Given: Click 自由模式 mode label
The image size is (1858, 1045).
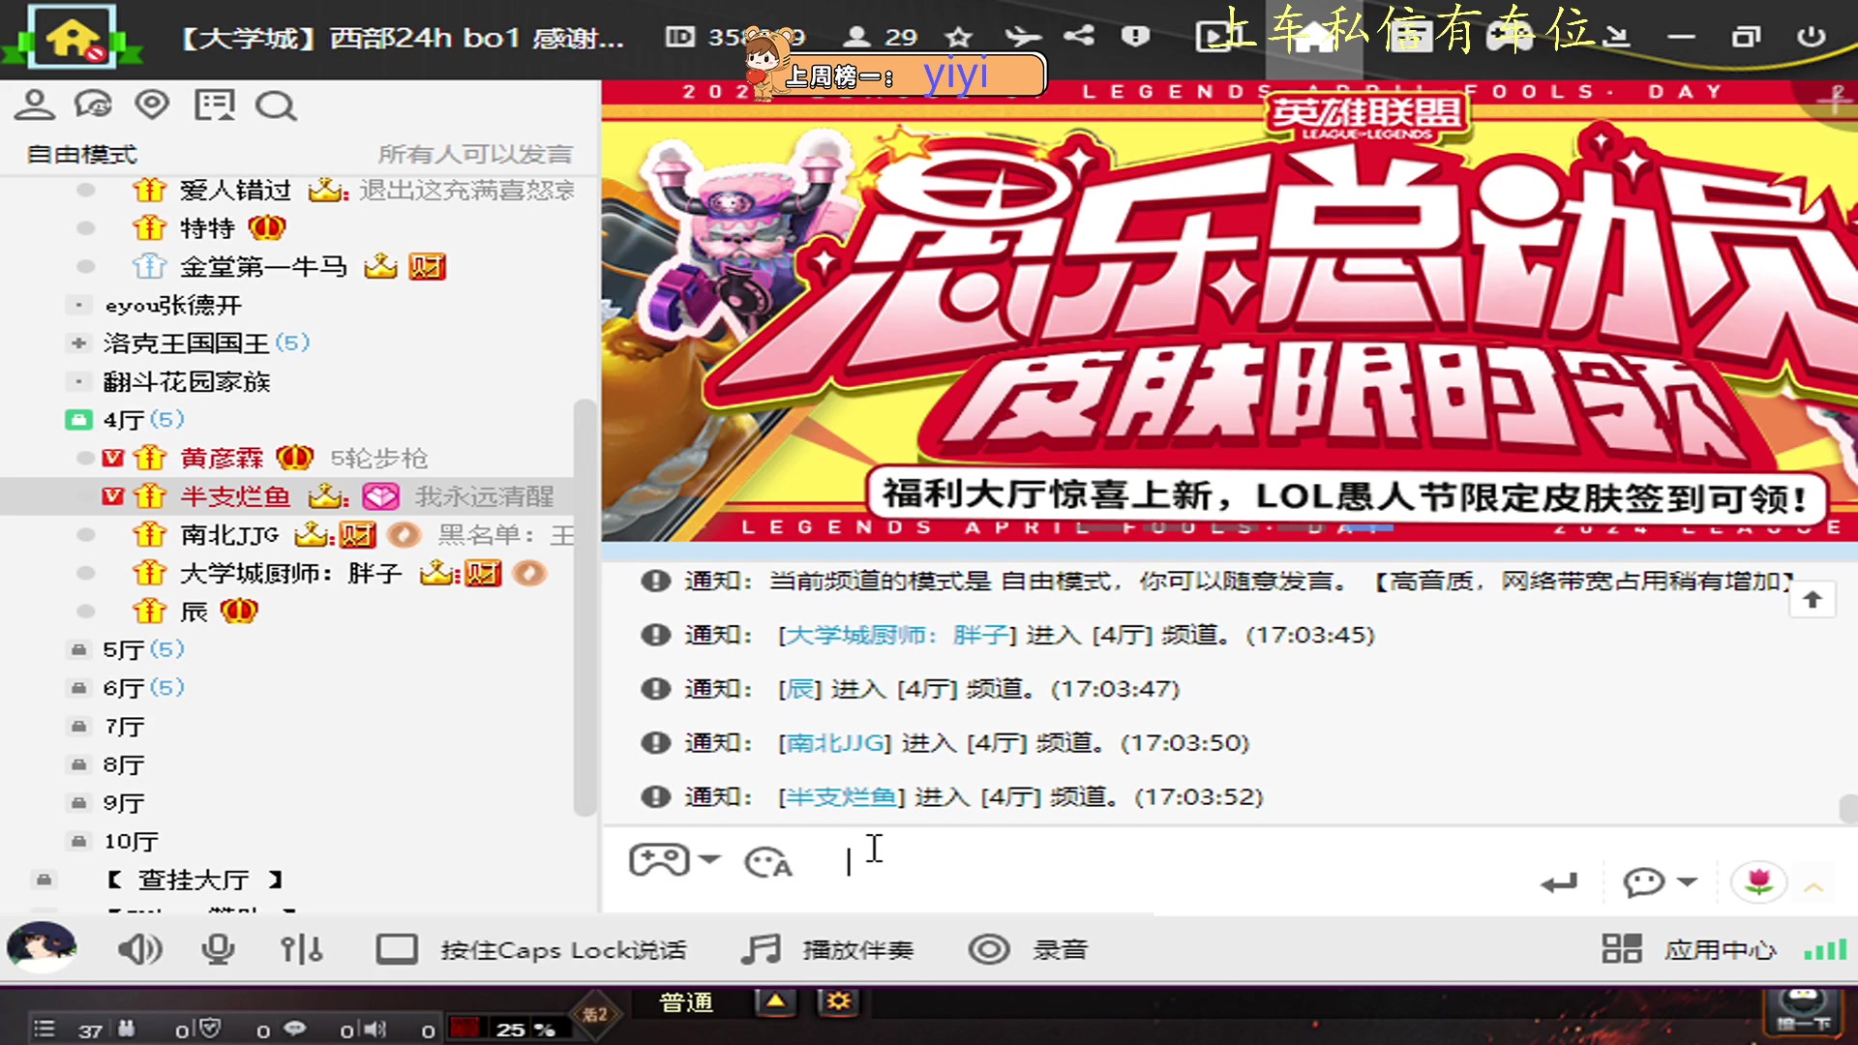Looking at the screenshot, I should point(81,154).
